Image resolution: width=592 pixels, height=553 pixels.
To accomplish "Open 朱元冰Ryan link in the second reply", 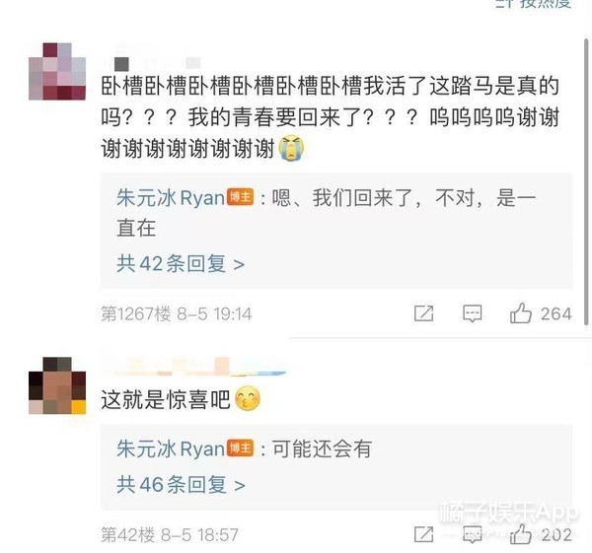I will 171,449.
